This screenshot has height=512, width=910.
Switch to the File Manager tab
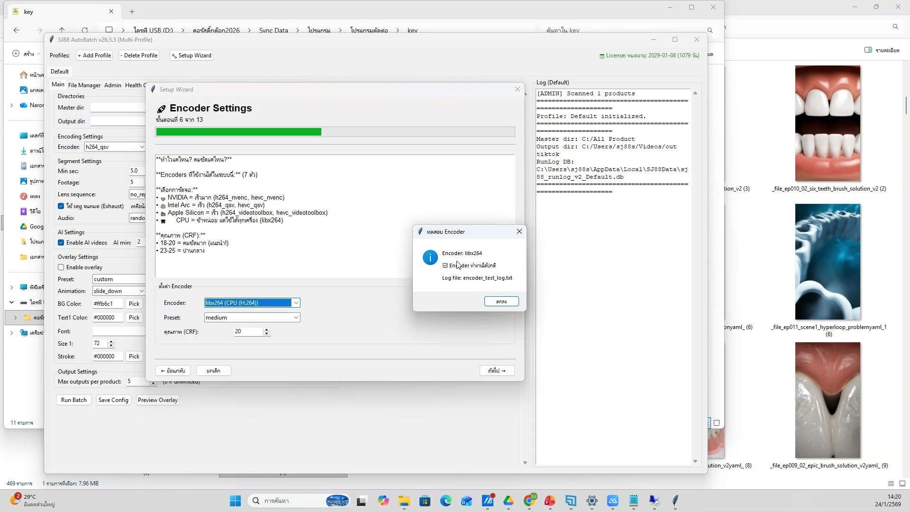pyautogui.click(x=84, y=85)
